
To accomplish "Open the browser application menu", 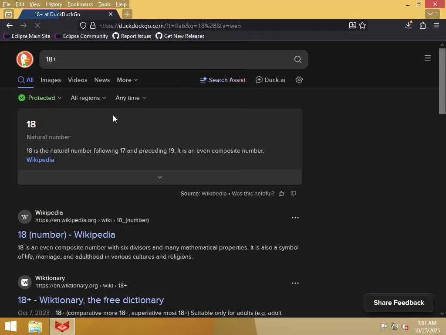I will coord(436,25).
